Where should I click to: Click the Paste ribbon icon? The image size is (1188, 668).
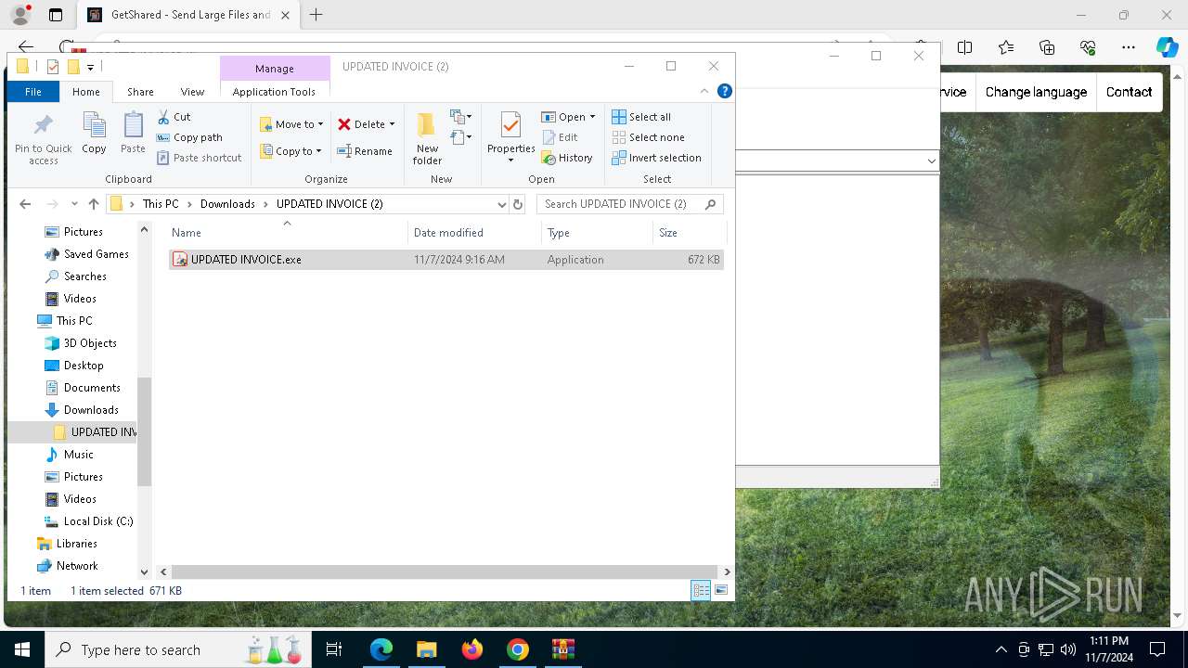133,133
